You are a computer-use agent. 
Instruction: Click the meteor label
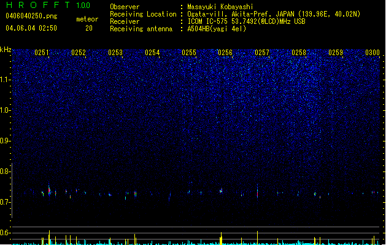point(87,19)
